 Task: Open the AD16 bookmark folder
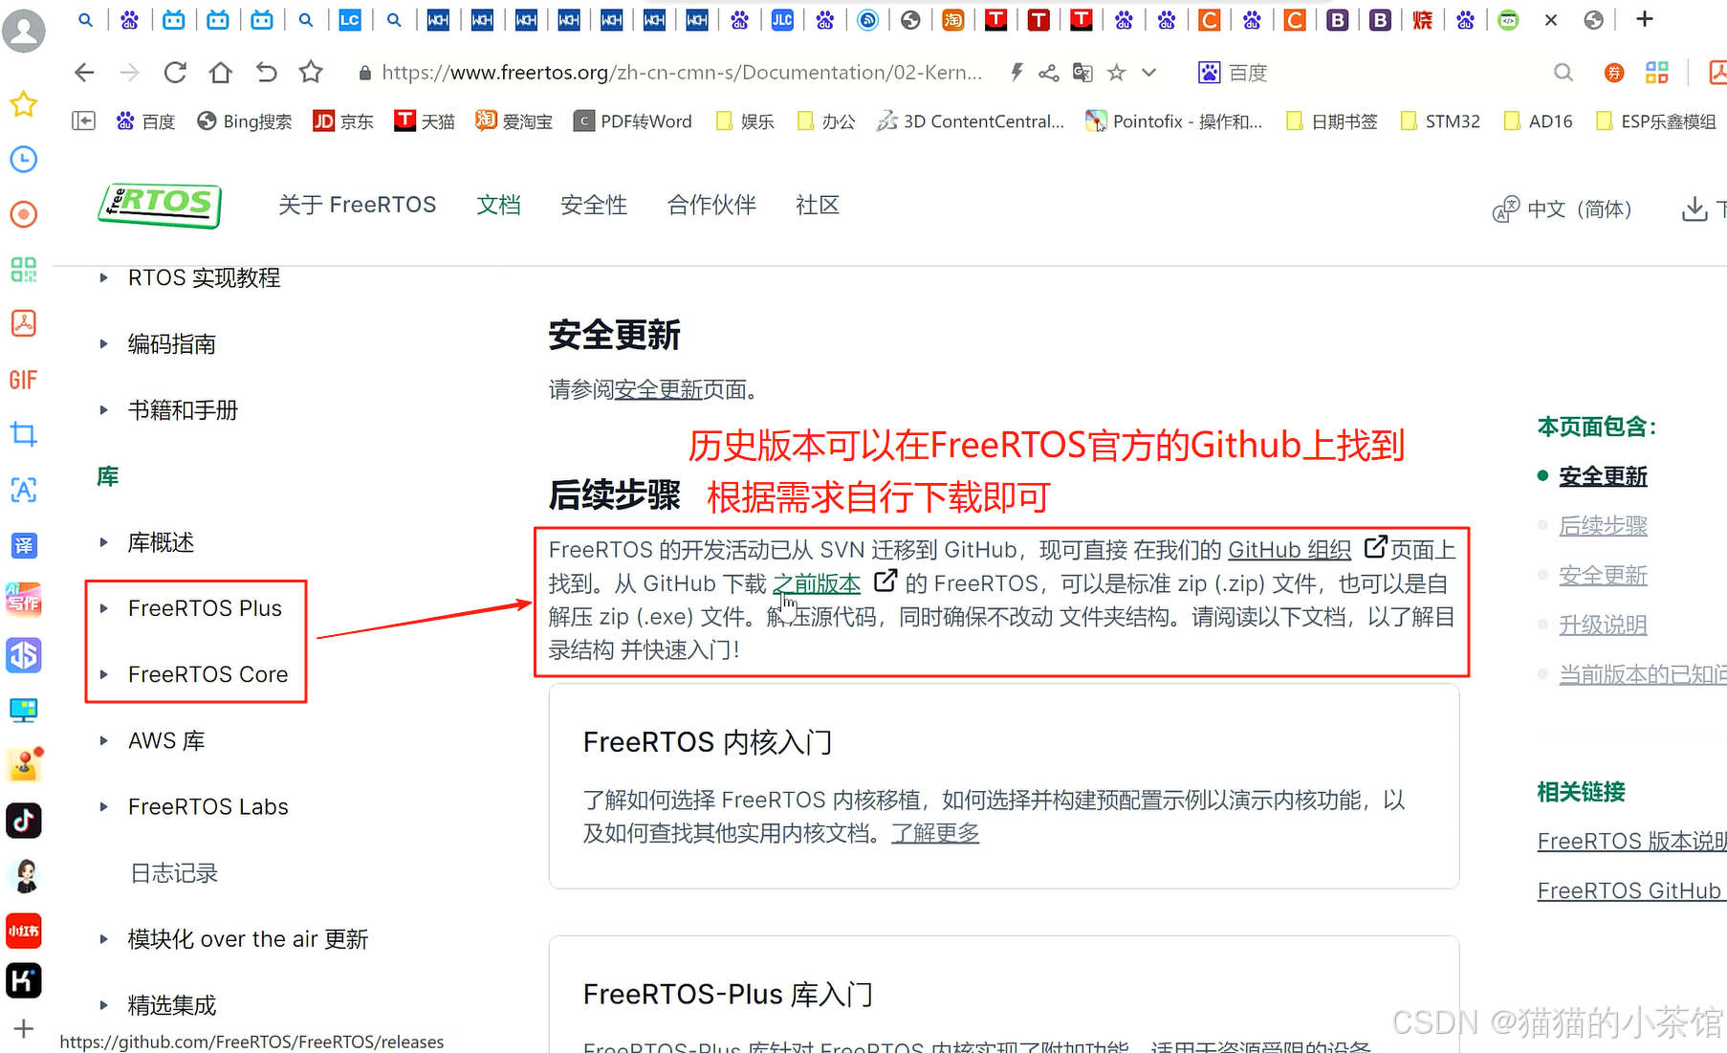coord(1538,121)
